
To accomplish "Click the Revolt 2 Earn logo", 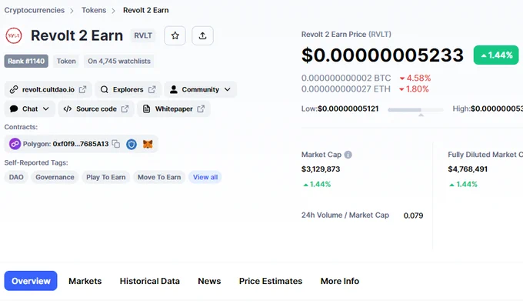I will 14,35.
